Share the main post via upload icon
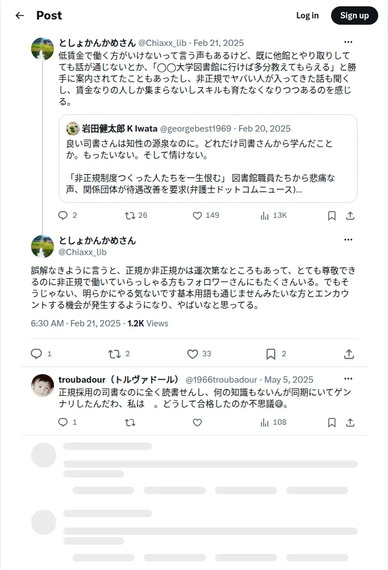The width and height of the screenshot is (388, 570). 349,354
